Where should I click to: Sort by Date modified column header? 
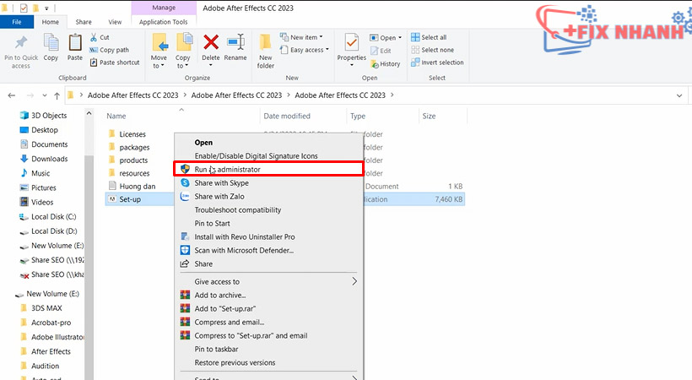(x=287, y=116)
